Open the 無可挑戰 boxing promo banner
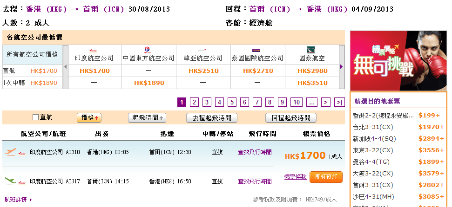 point(398,60)
